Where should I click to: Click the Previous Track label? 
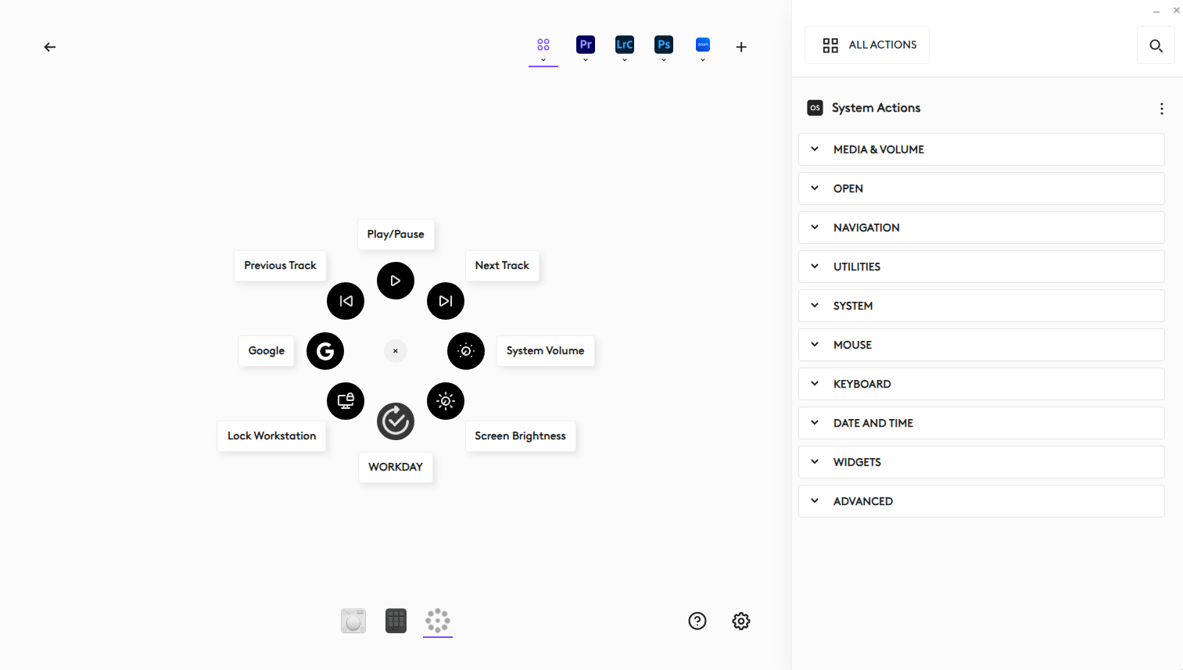tap(280, 266)
